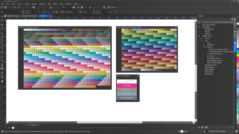
Task: Open the Window menu
Action: [x=68, y=4]
